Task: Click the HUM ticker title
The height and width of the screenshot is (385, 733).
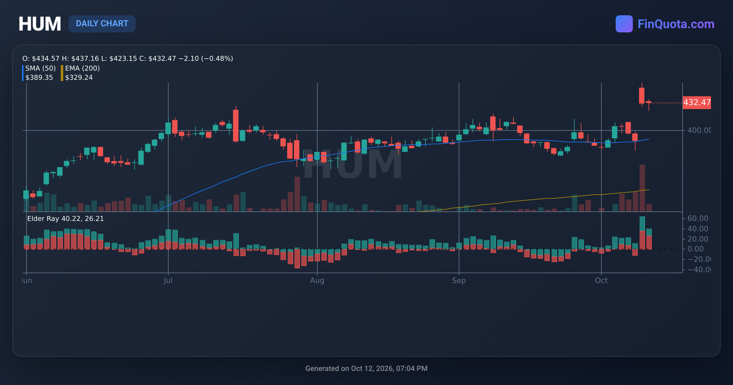Action: [x=40, y=24]
